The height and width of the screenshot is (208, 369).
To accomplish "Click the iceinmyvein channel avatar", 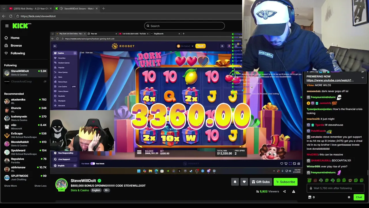I will [7, 118].
